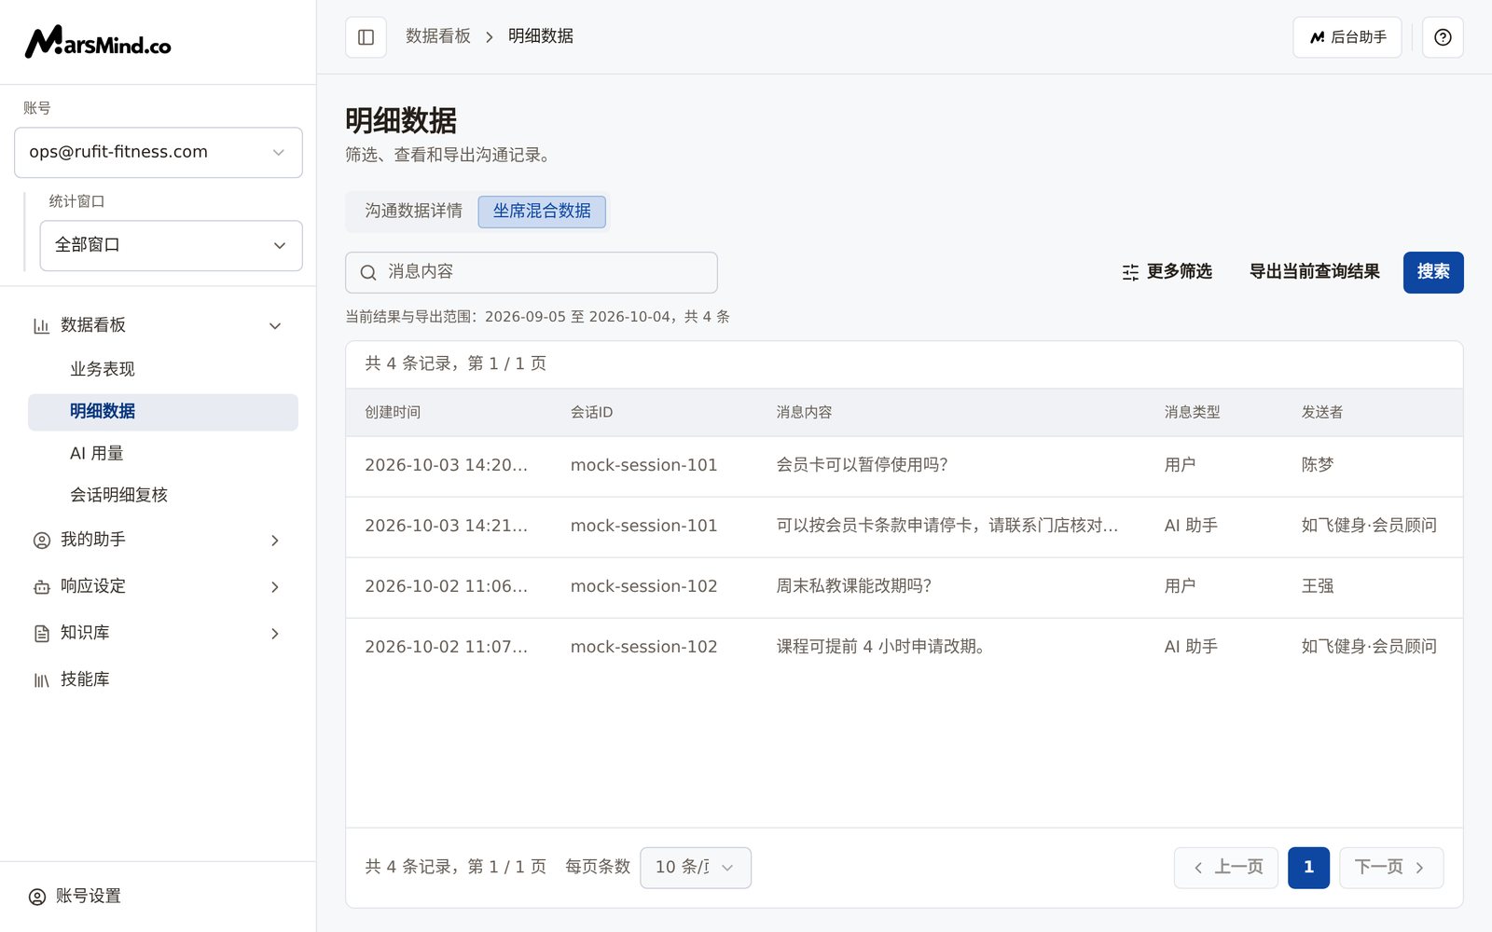
Task: Click the 账号设置 user icon
Action: click(37, 897)
